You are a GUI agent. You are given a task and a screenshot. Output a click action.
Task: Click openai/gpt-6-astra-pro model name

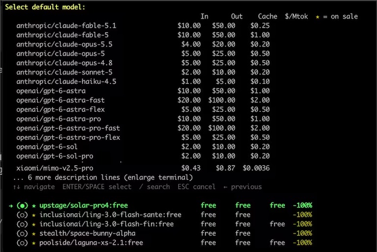click(x=59, y=119)
